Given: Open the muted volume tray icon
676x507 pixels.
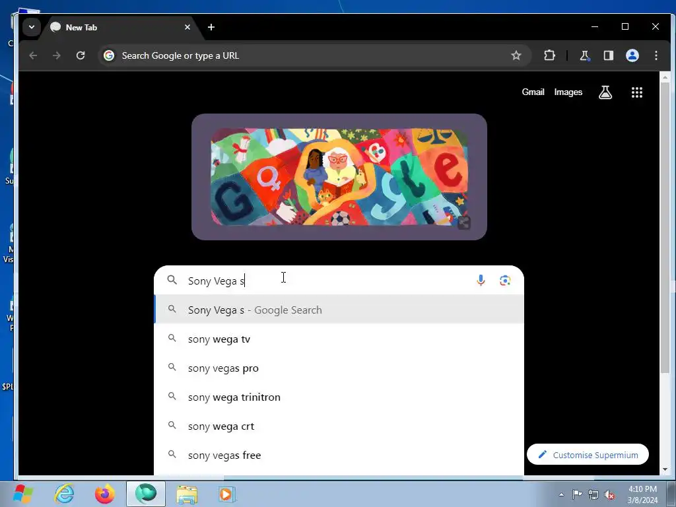Looking at the screenshot, I should (609, 494).
